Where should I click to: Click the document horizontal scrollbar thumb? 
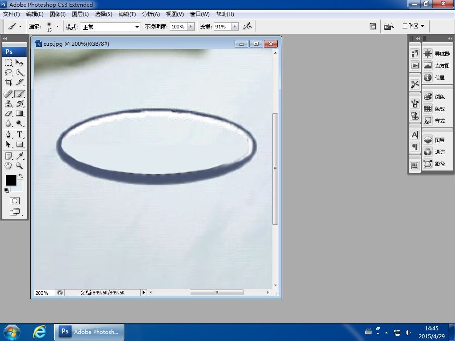216,292
